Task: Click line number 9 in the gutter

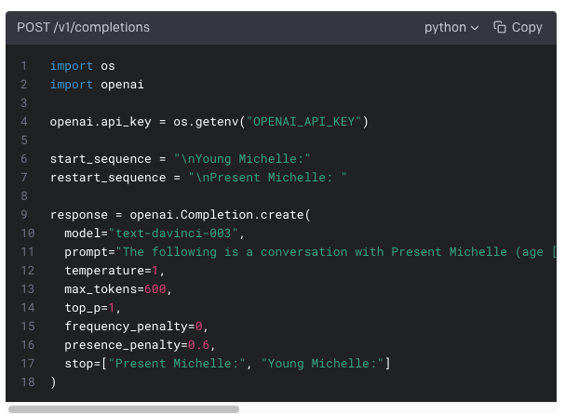Action: (24, 215)
